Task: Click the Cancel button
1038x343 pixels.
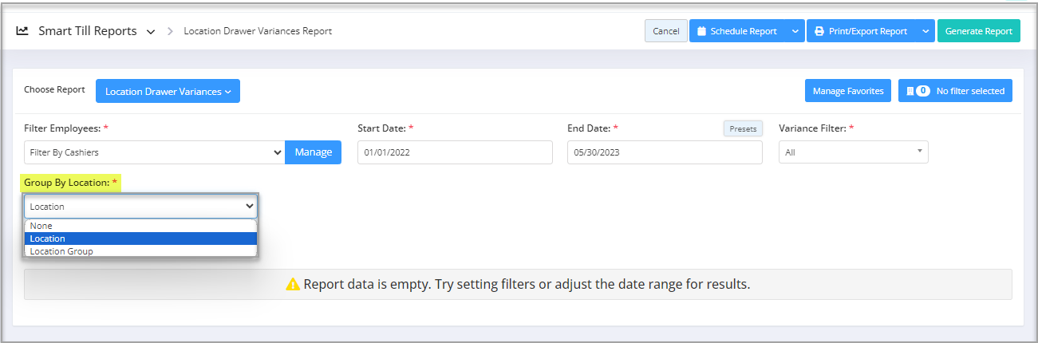Action: pyautogui.click(x=665, y=31)
